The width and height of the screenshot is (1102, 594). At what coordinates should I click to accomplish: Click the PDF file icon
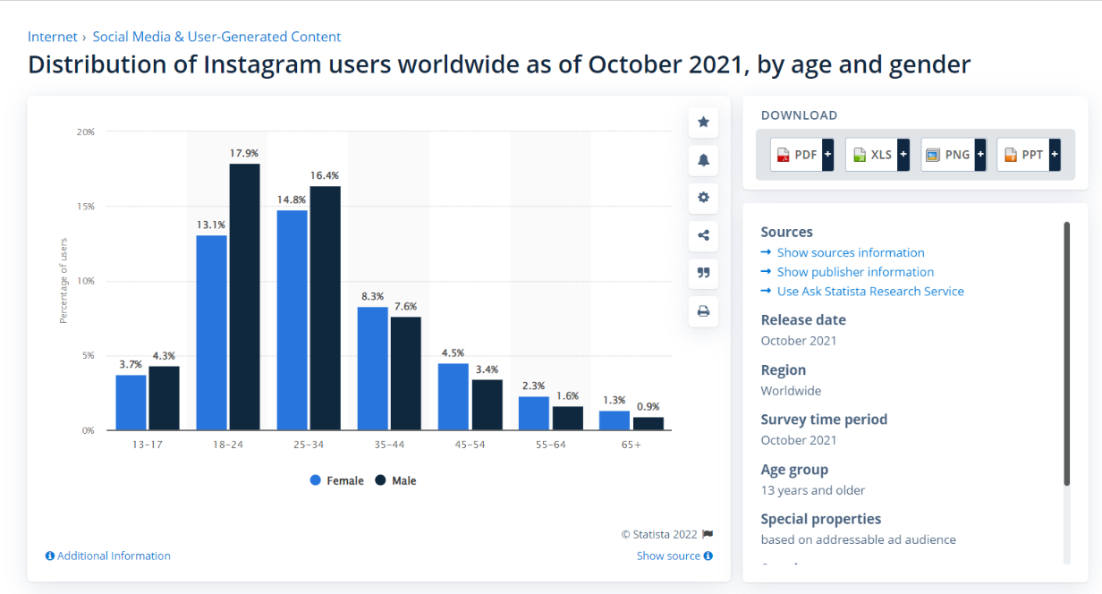pyautogui.click(x=783, y=155)
